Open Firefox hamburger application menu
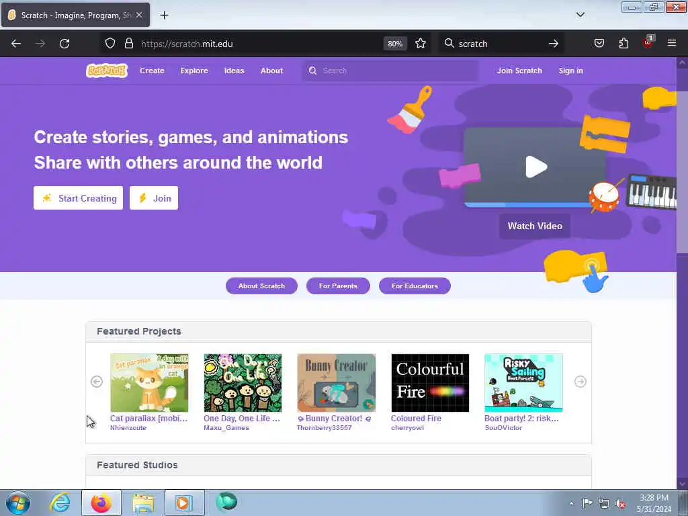This screenshot has height=516, width=688. 672,44
